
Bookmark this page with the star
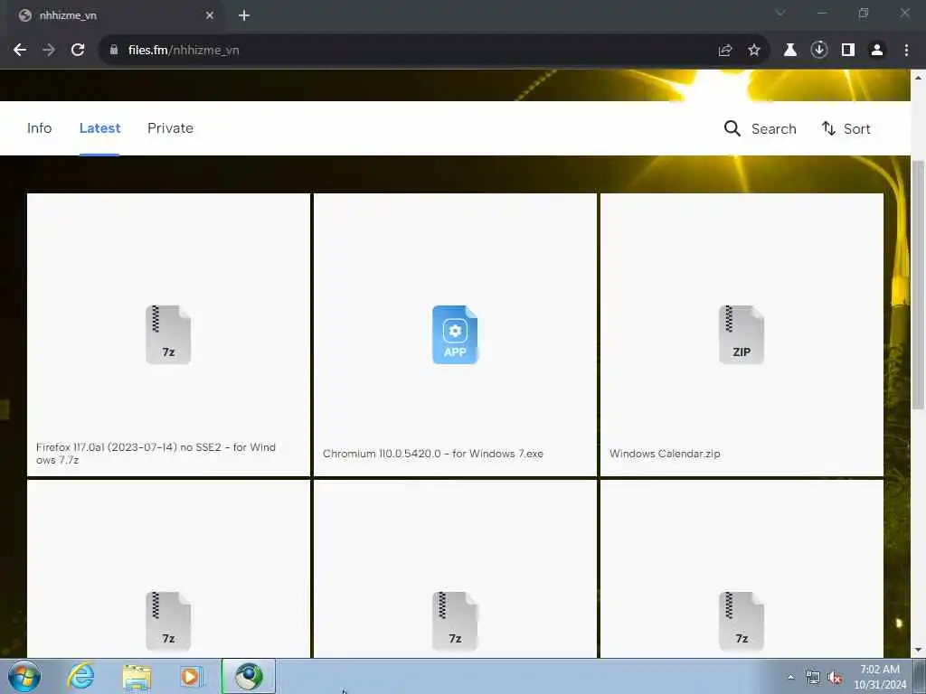[x=754, y=51]
